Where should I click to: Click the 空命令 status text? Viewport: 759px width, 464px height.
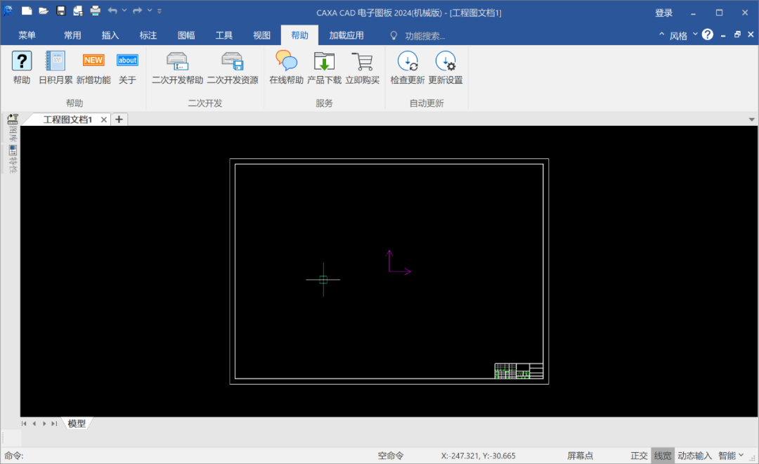(x=391, y=456)
